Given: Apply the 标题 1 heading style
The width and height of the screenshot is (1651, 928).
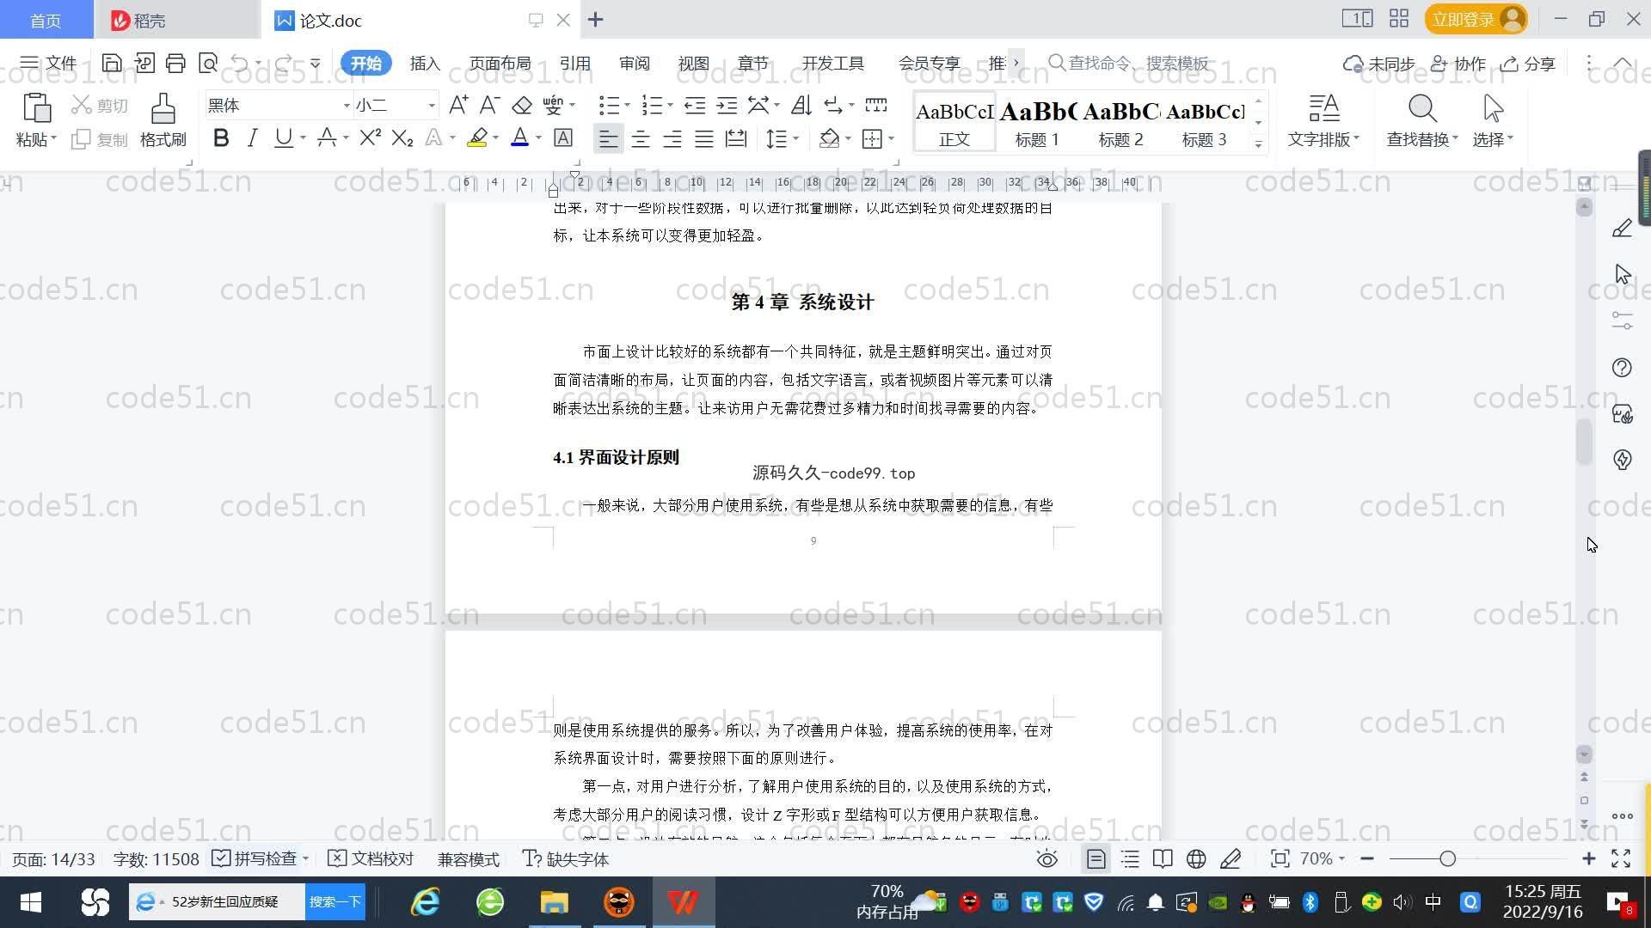Looking at the screenshot, I should click(x=1036, y=122).
